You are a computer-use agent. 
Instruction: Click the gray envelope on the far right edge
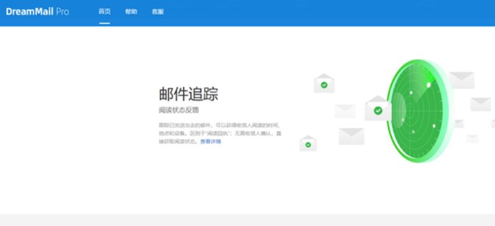tap(481, 104)
